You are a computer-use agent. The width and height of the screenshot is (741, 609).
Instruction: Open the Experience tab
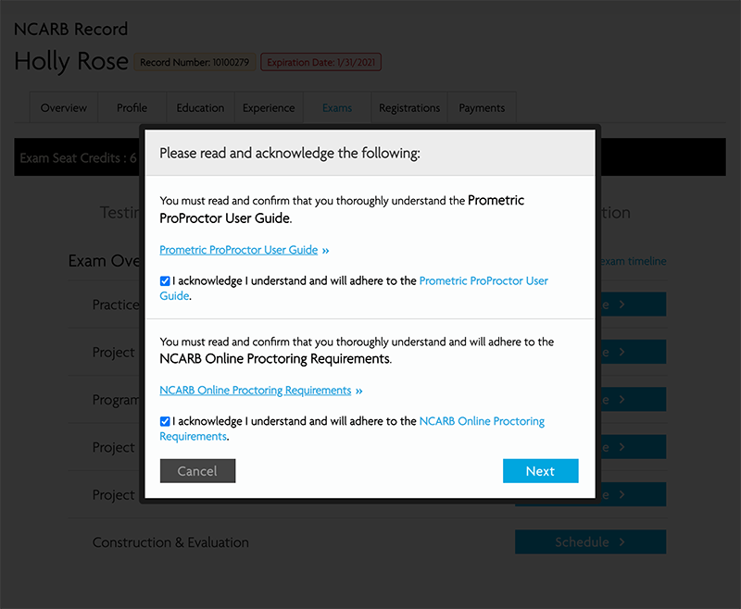coord(269,108)
